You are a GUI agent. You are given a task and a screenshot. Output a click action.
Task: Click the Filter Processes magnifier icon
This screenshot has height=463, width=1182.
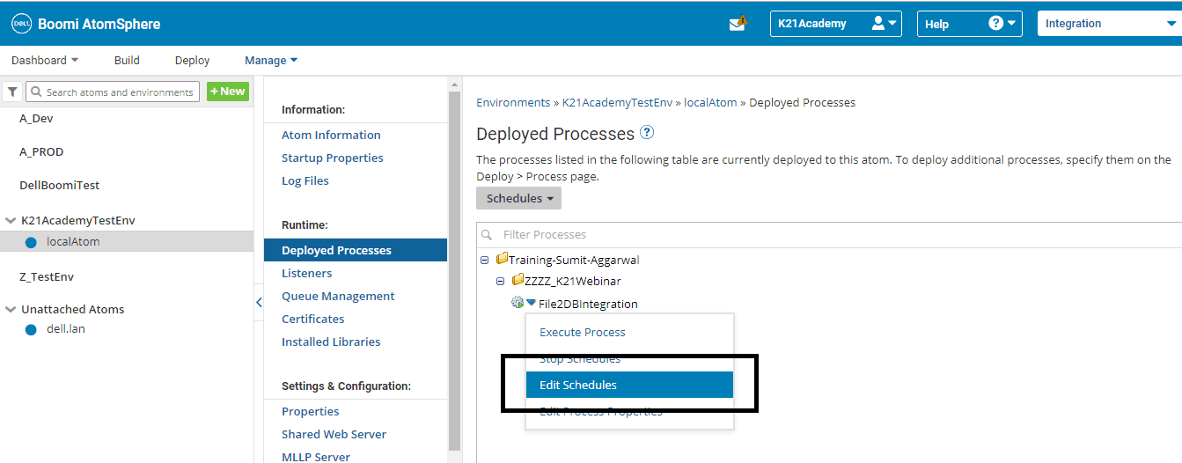click(x=488, y=235)
